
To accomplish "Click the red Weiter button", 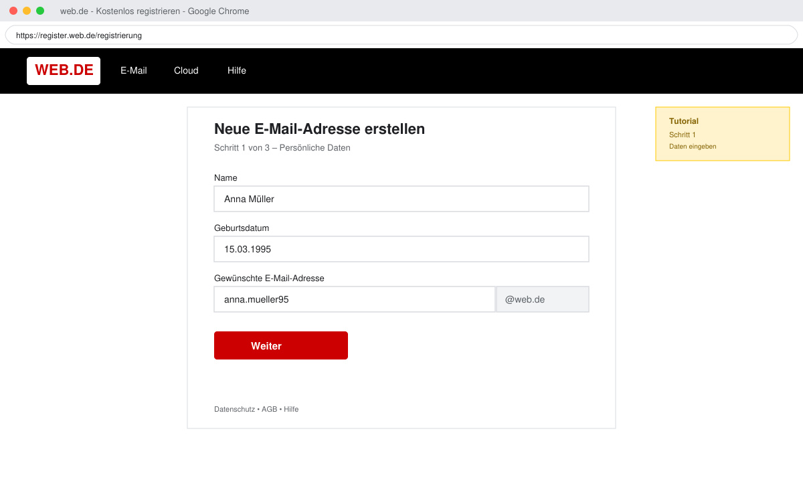I will [281, 345].
